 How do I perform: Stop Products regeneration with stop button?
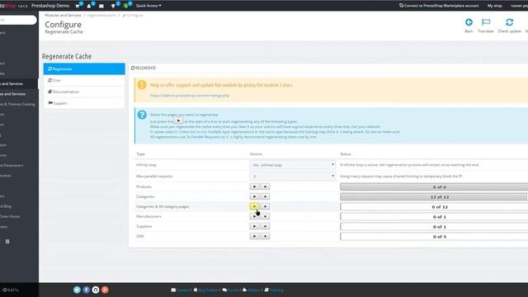click(265, 187)
